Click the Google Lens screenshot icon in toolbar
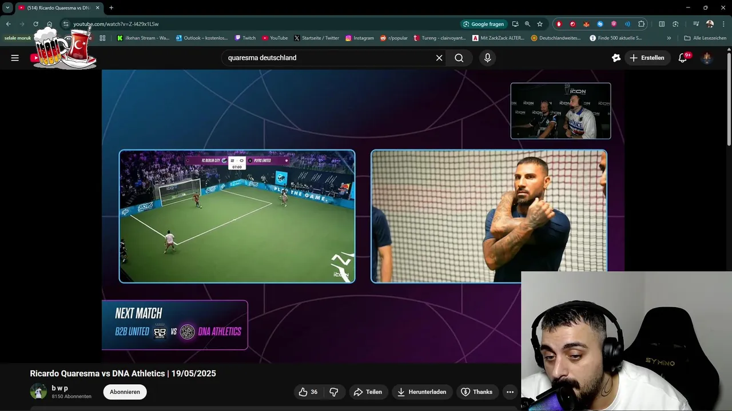732x411 pixels. point(675,24)
